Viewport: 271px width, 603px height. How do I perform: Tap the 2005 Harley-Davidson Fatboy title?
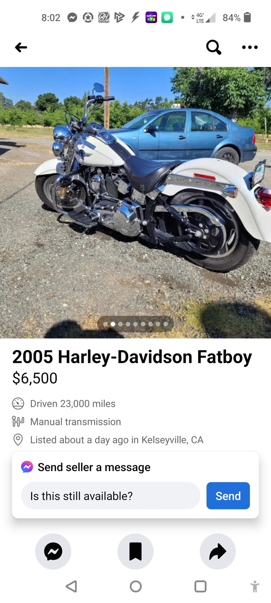tap(132, 357)
